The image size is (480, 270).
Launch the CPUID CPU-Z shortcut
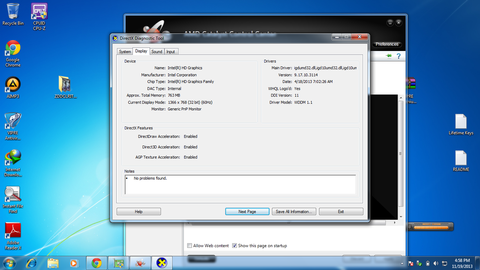tap(39, 16)
